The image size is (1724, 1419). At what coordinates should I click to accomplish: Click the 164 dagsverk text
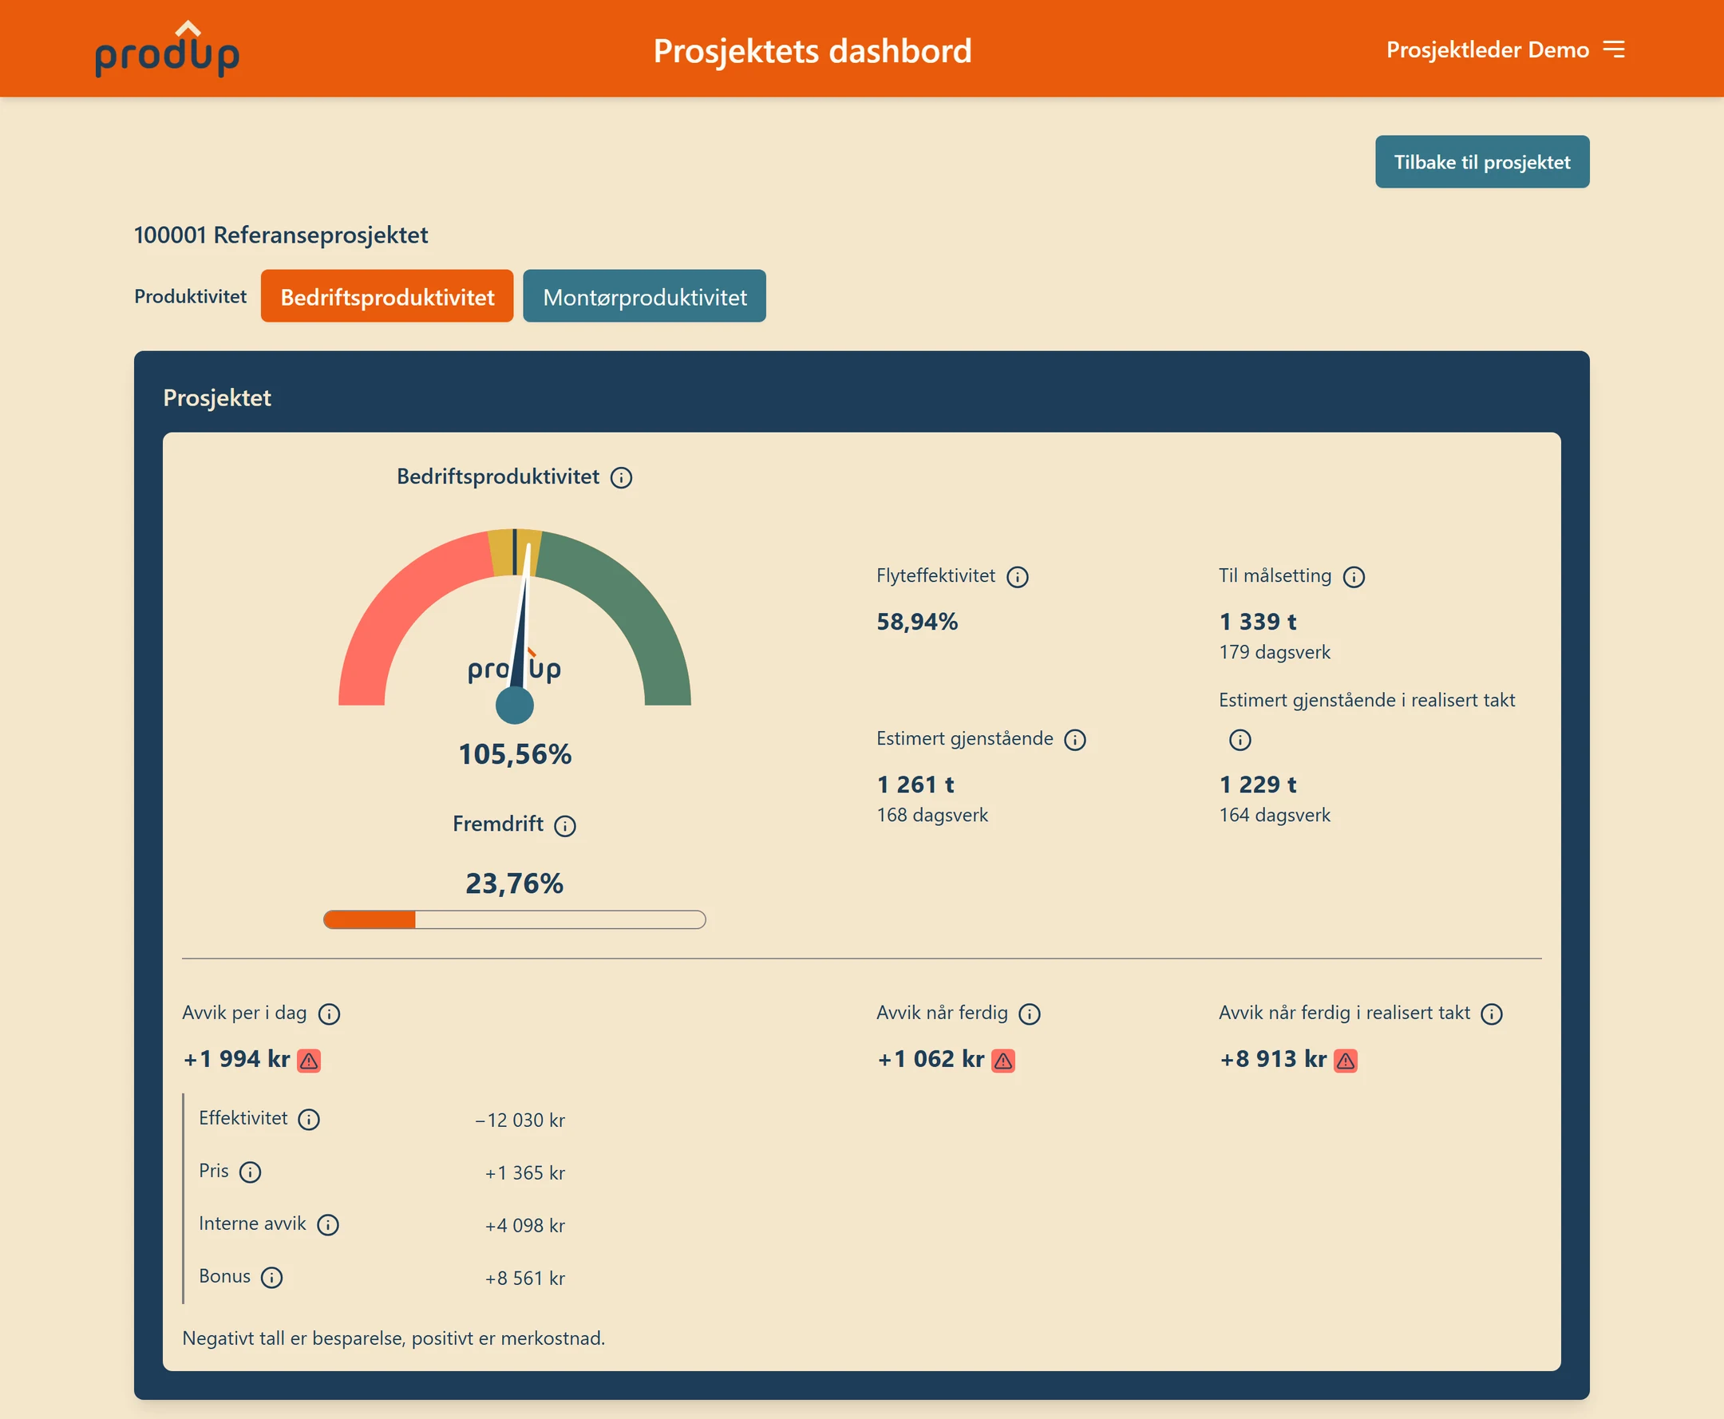pyautogui.click(x=1275, y=815)
